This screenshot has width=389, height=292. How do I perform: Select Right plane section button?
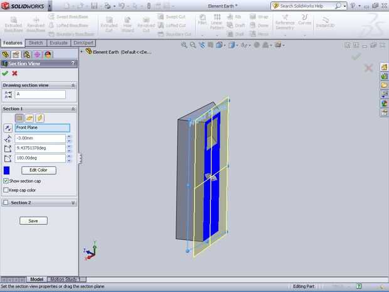pyautogui.click(x=40, y=118)
